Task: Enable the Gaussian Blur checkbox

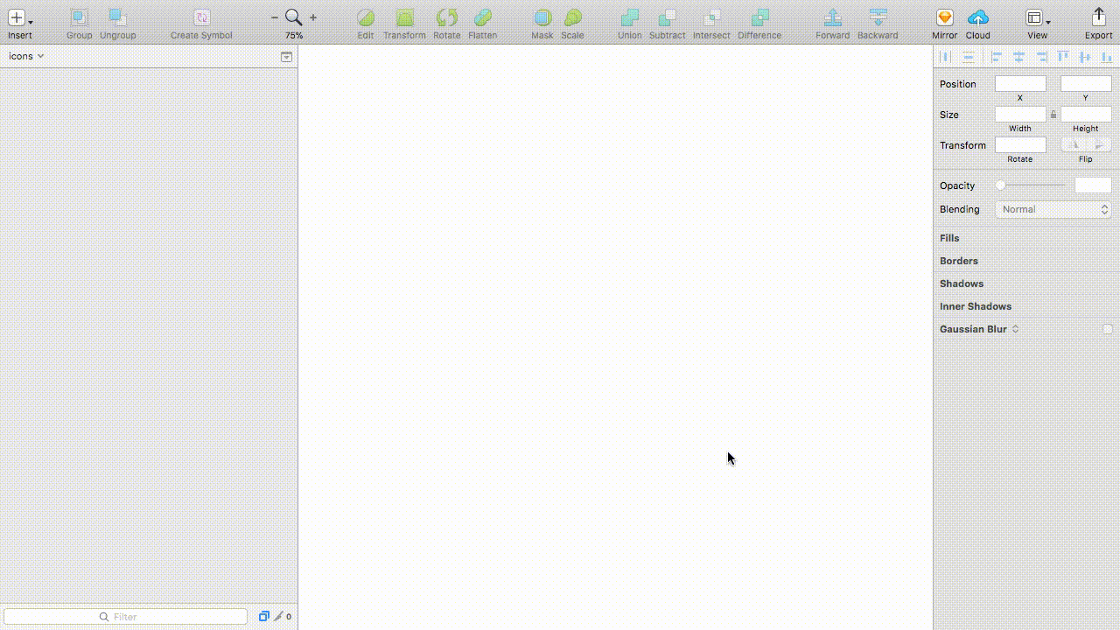Action: tap(1107, 328)
